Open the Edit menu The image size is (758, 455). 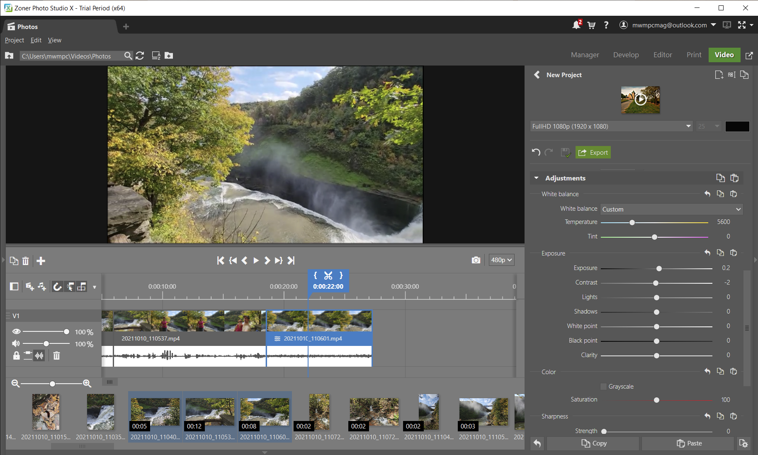pyautogui.click(x=36, y=40)
